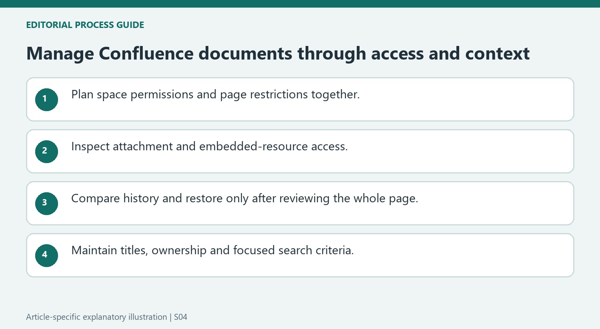This screenshot has width=600, height=329.
Task: Click the step 3 number badge
Action: [x=46, y=203]
